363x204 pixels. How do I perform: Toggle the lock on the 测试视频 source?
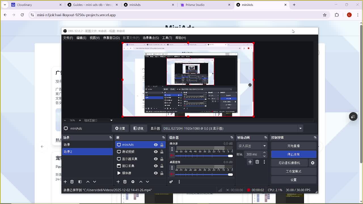tap(162, 152)
